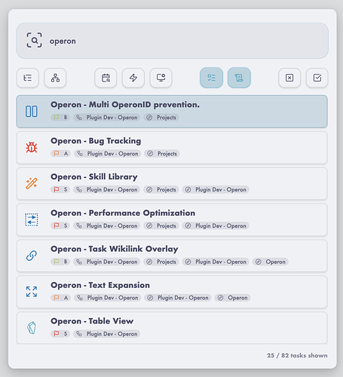Click the magic wand icon on Skill Library
This screenshot has height=377, width=343.
[x=32, y=183]
